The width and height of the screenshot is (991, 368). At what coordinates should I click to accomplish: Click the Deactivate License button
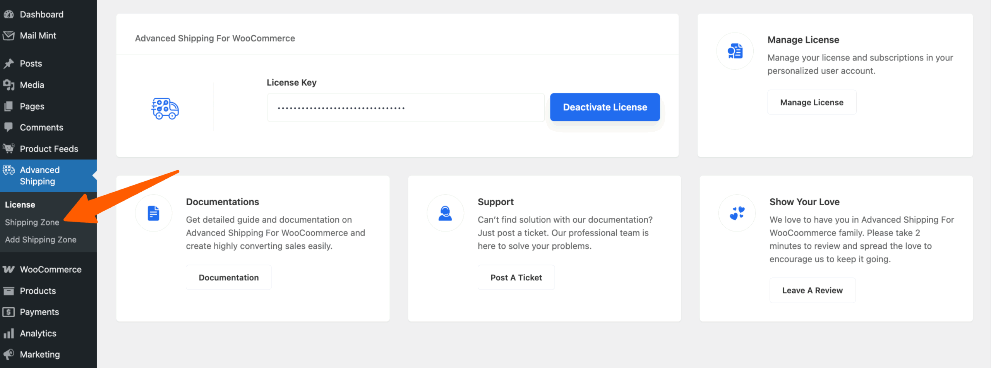(605, 107)
